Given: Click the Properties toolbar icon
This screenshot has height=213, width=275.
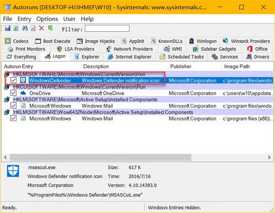Looking at the screenshot, I should point(33,28).
